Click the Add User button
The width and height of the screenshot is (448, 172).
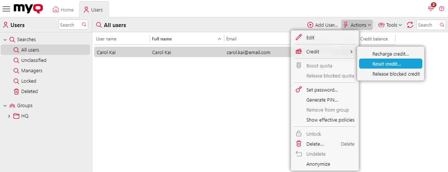point(323,25)
